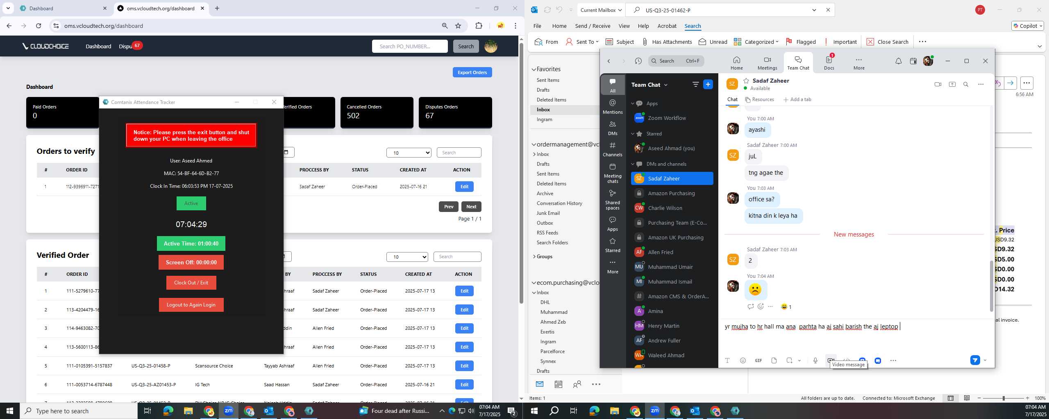Open Outlook people view icon
This screenshot has height=419, width=1049.
(577, 384)
